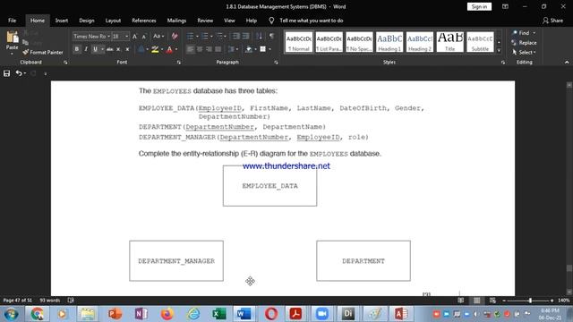Apply subscript formatting
The width and height of the screenshot is (573, 322).
pyautogui.click(x=118, y=49)
